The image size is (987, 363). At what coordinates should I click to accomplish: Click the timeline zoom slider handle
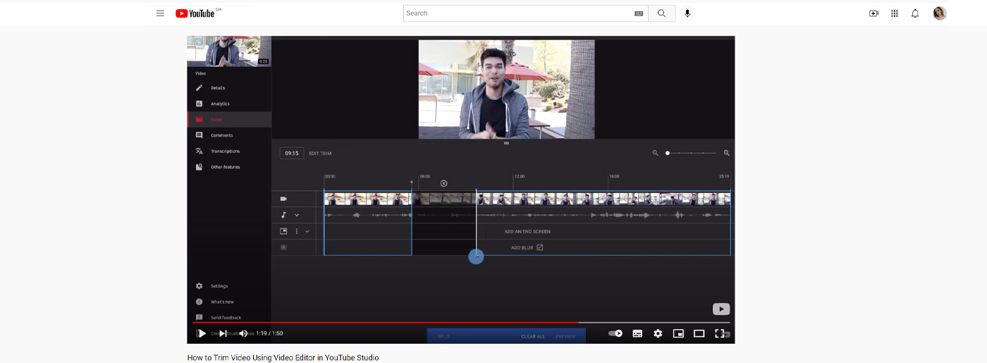pos(668,153)
